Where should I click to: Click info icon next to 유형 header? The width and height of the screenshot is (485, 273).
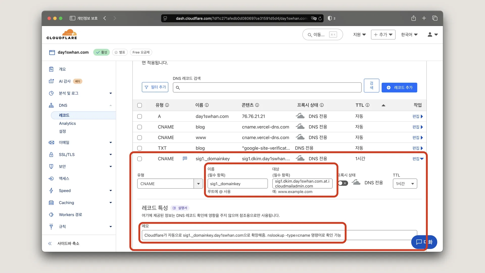pyautogui.click(x=167, y=105)
